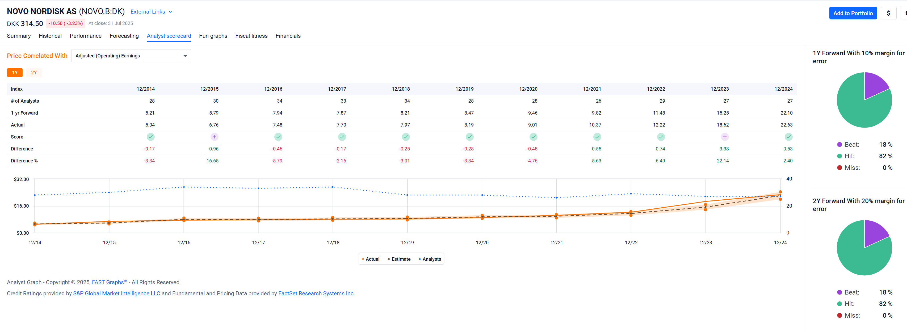Click the '# of Analysts' row label
Screen dimensions: 907x332
tap(25, 101)
